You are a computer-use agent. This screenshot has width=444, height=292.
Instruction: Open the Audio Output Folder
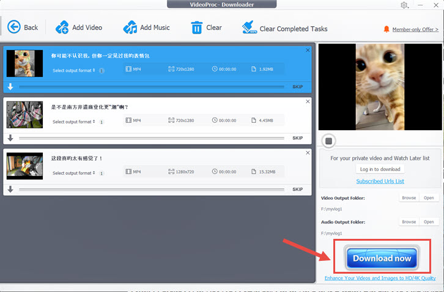[429, 222]
